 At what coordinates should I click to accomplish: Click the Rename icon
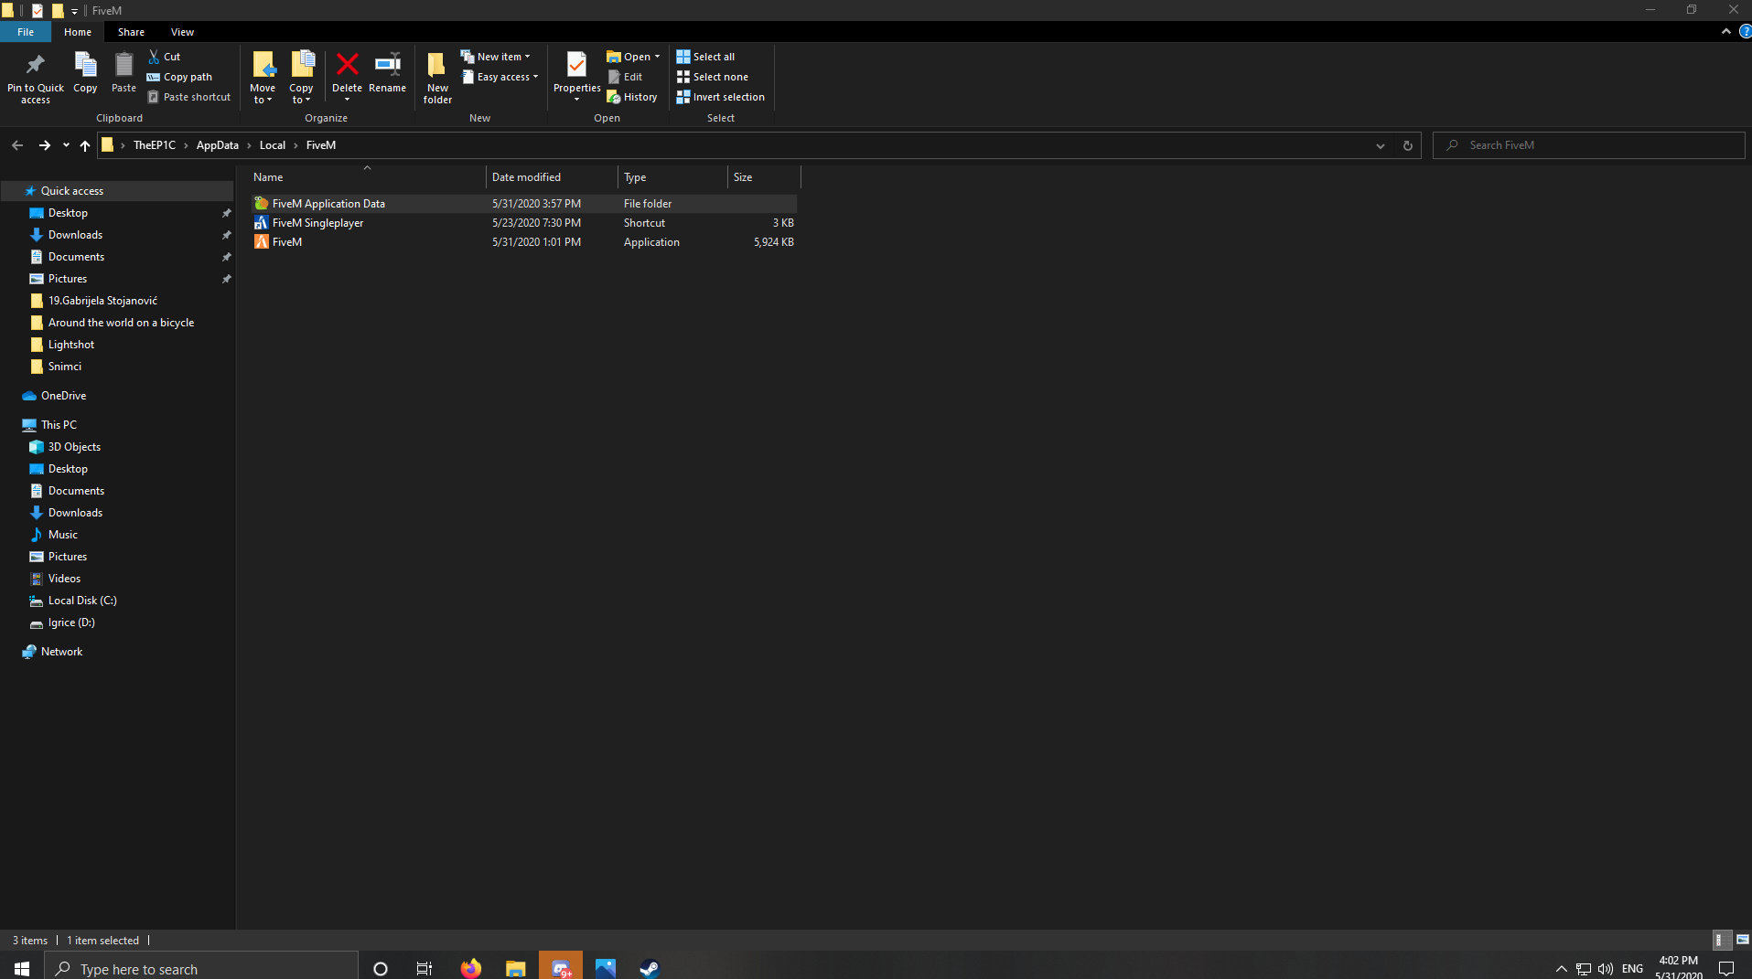coord(386,75)
